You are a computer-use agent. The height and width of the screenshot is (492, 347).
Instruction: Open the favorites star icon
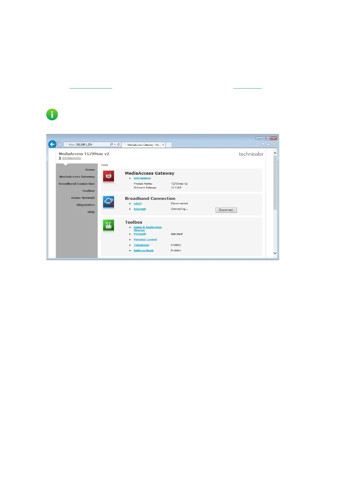coord(268,144)
